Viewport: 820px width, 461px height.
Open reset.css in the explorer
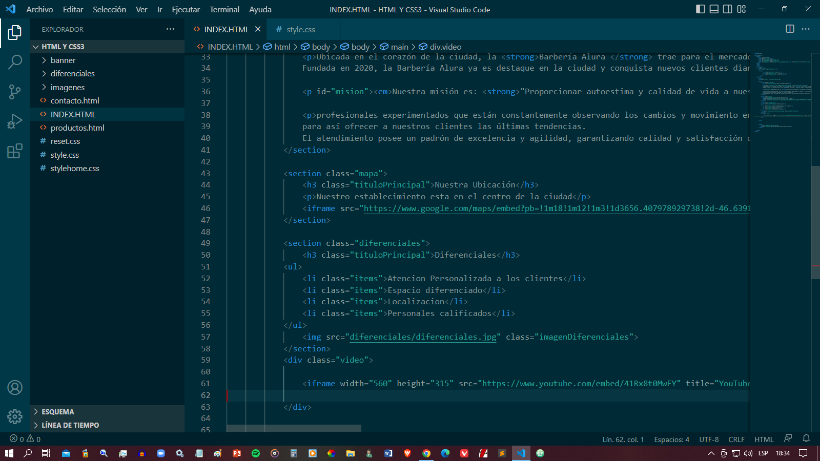(x=107, y=141)
